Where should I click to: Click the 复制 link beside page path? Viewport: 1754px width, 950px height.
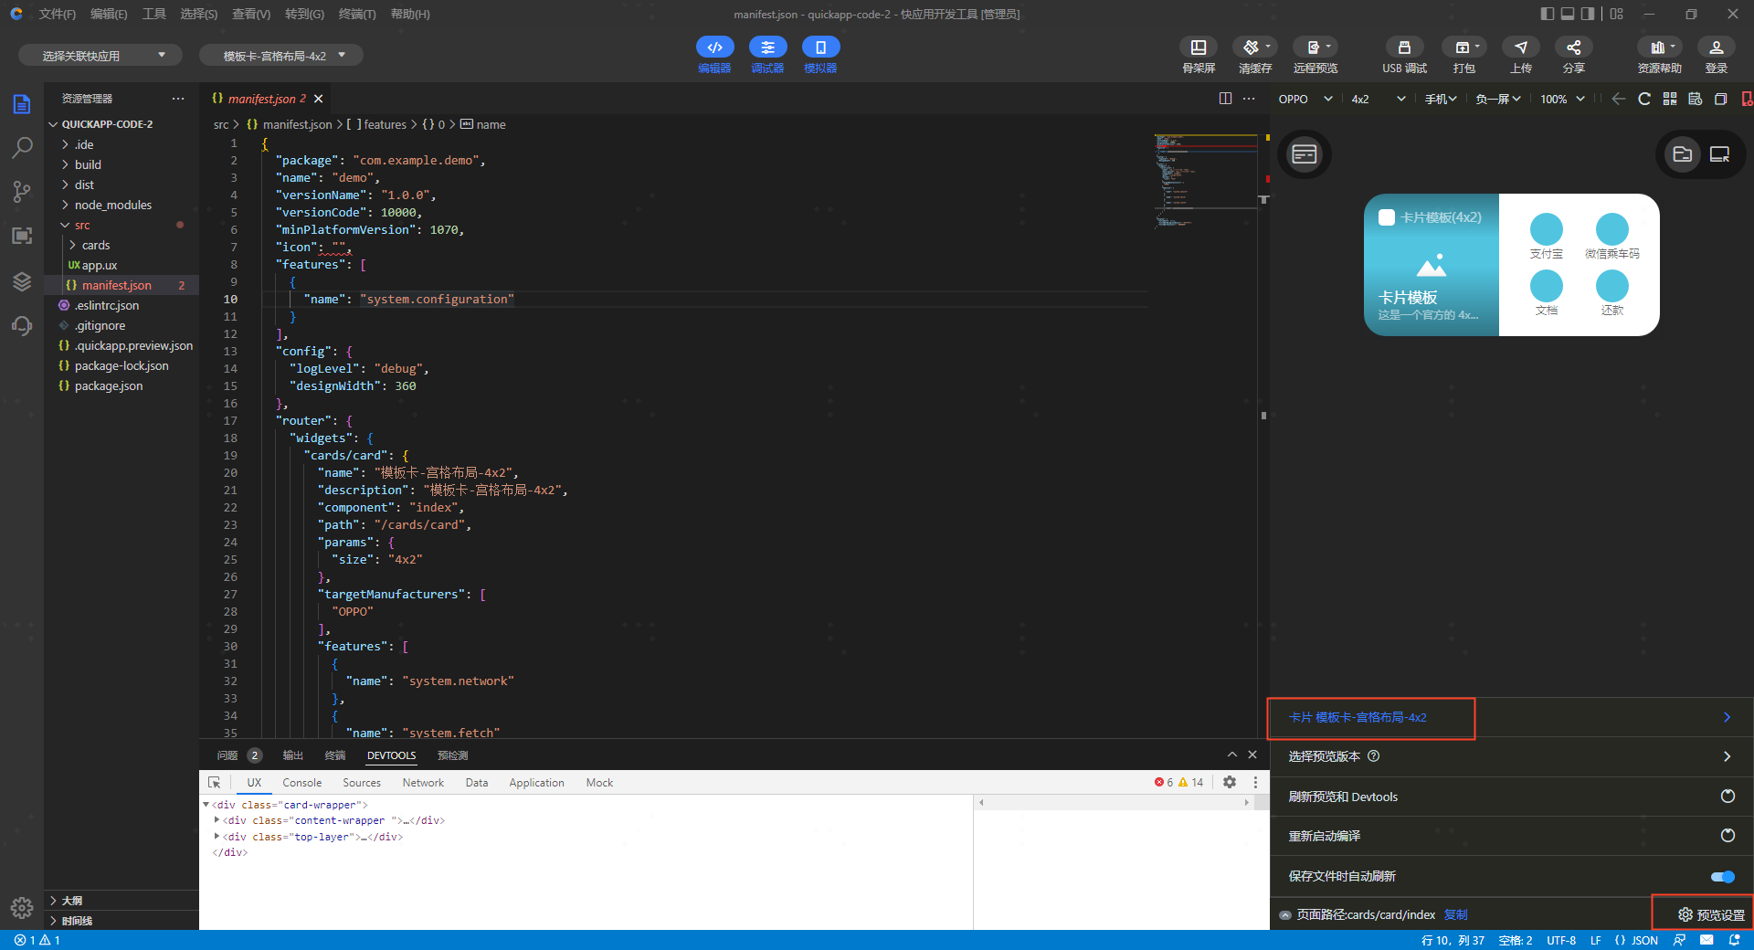pyautogui.click(x=1455, y=914)
